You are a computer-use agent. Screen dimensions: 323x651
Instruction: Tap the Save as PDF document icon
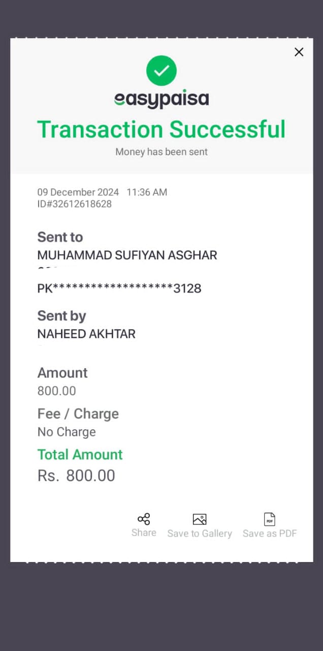pos(270,519)
